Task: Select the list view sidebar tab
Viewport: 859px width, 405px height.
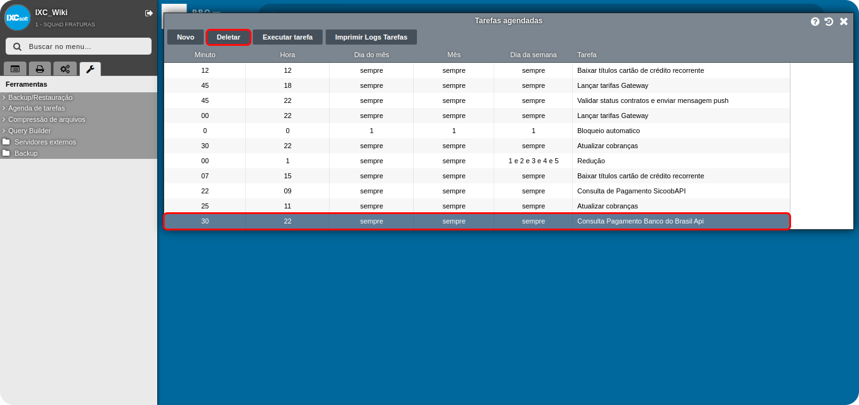Action: (x=15, y=69)
